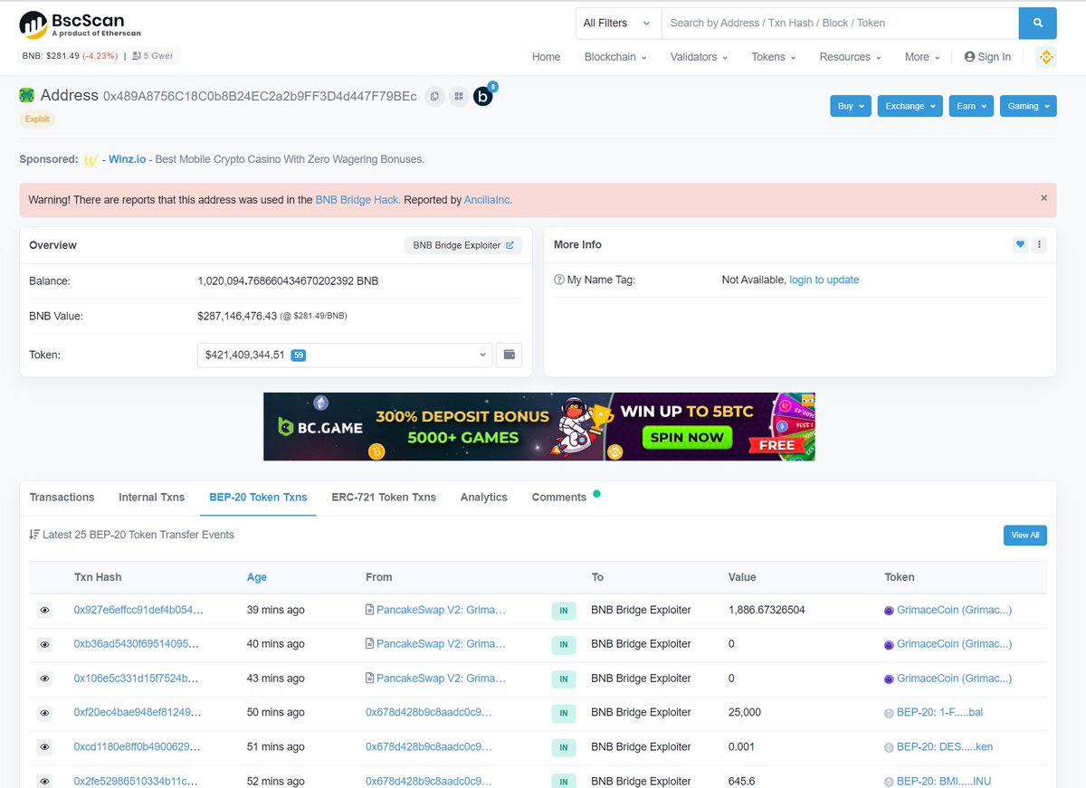Dismiss the BNB Bridge Hack warning banner
The image size is (1086, 788).
(x=1043, y=197)
